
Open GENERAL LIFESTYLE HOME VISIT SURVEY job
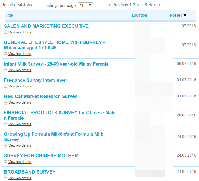coord(54,45)
